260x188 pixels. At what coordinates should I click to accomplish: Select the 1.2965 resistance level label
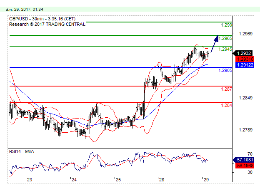click(225, 38)
